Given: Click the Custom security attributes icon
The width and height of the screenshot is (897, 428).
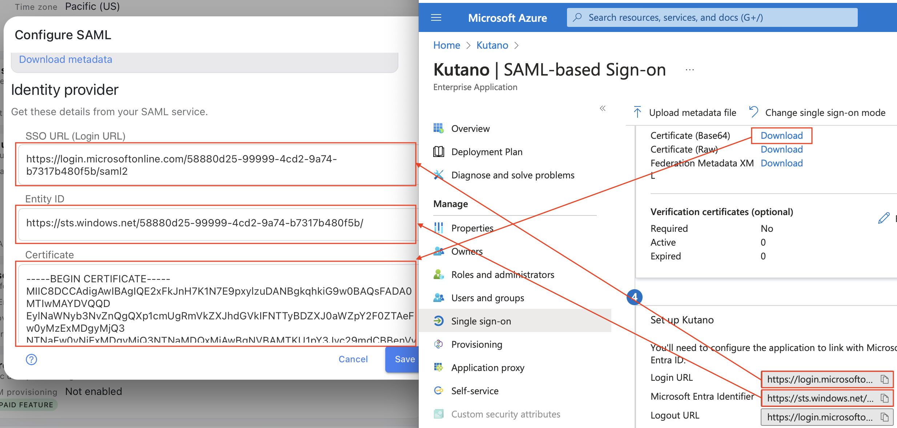Looking at the screenshot, I should pyautogui.click(x=439, y=414).
